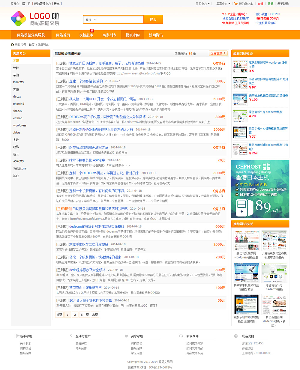Click the dollar icon beside 互动与推广
Screen dimensions: 300x370
[x=71, y=336]
